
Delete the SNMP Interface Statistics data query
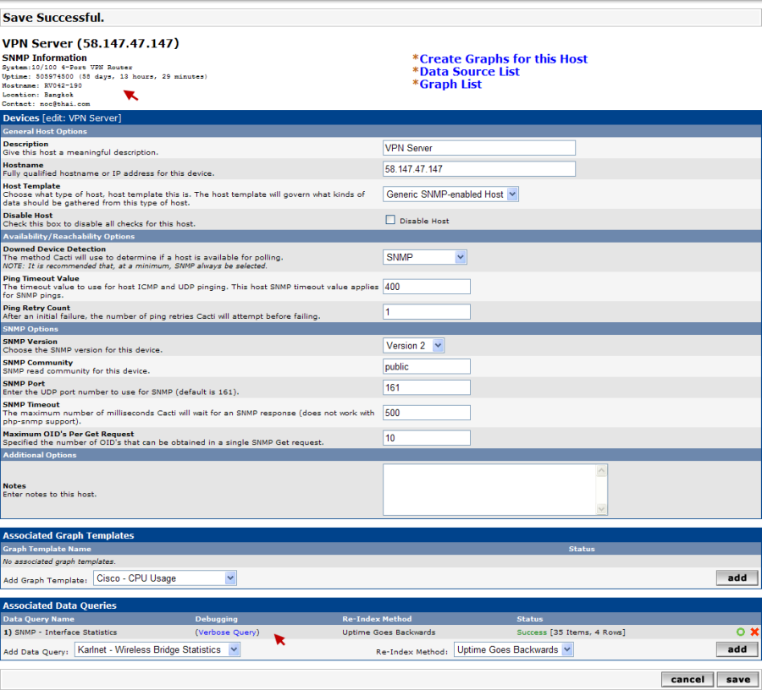754,632
